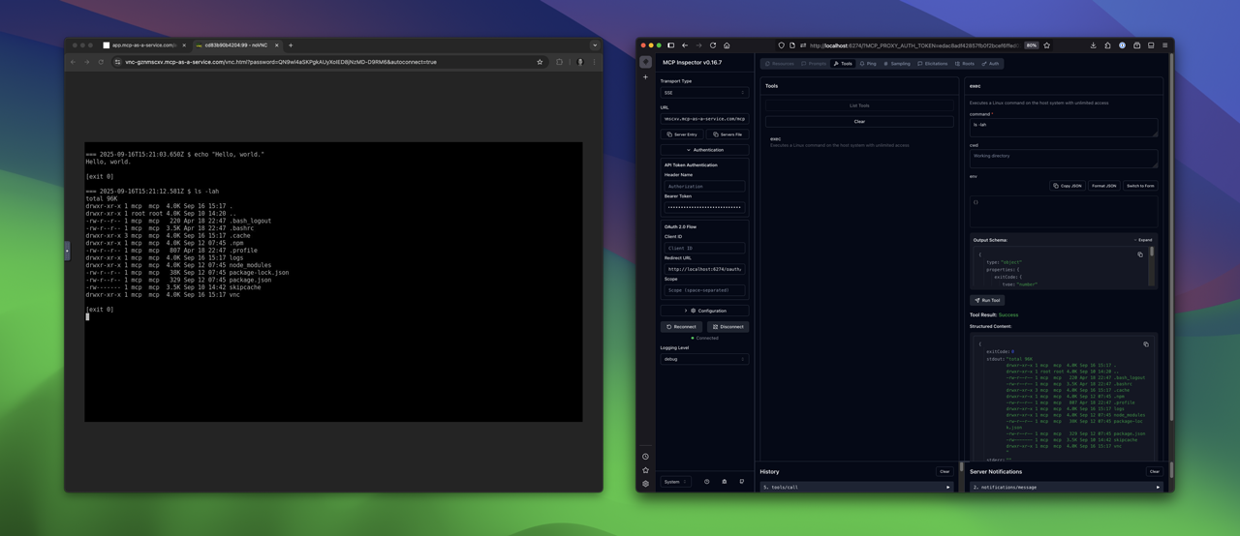Image resolution: width=1240 pixels, height=536 pixels.
Task: Click the Bearer Token field
Action: coord(704,207)
